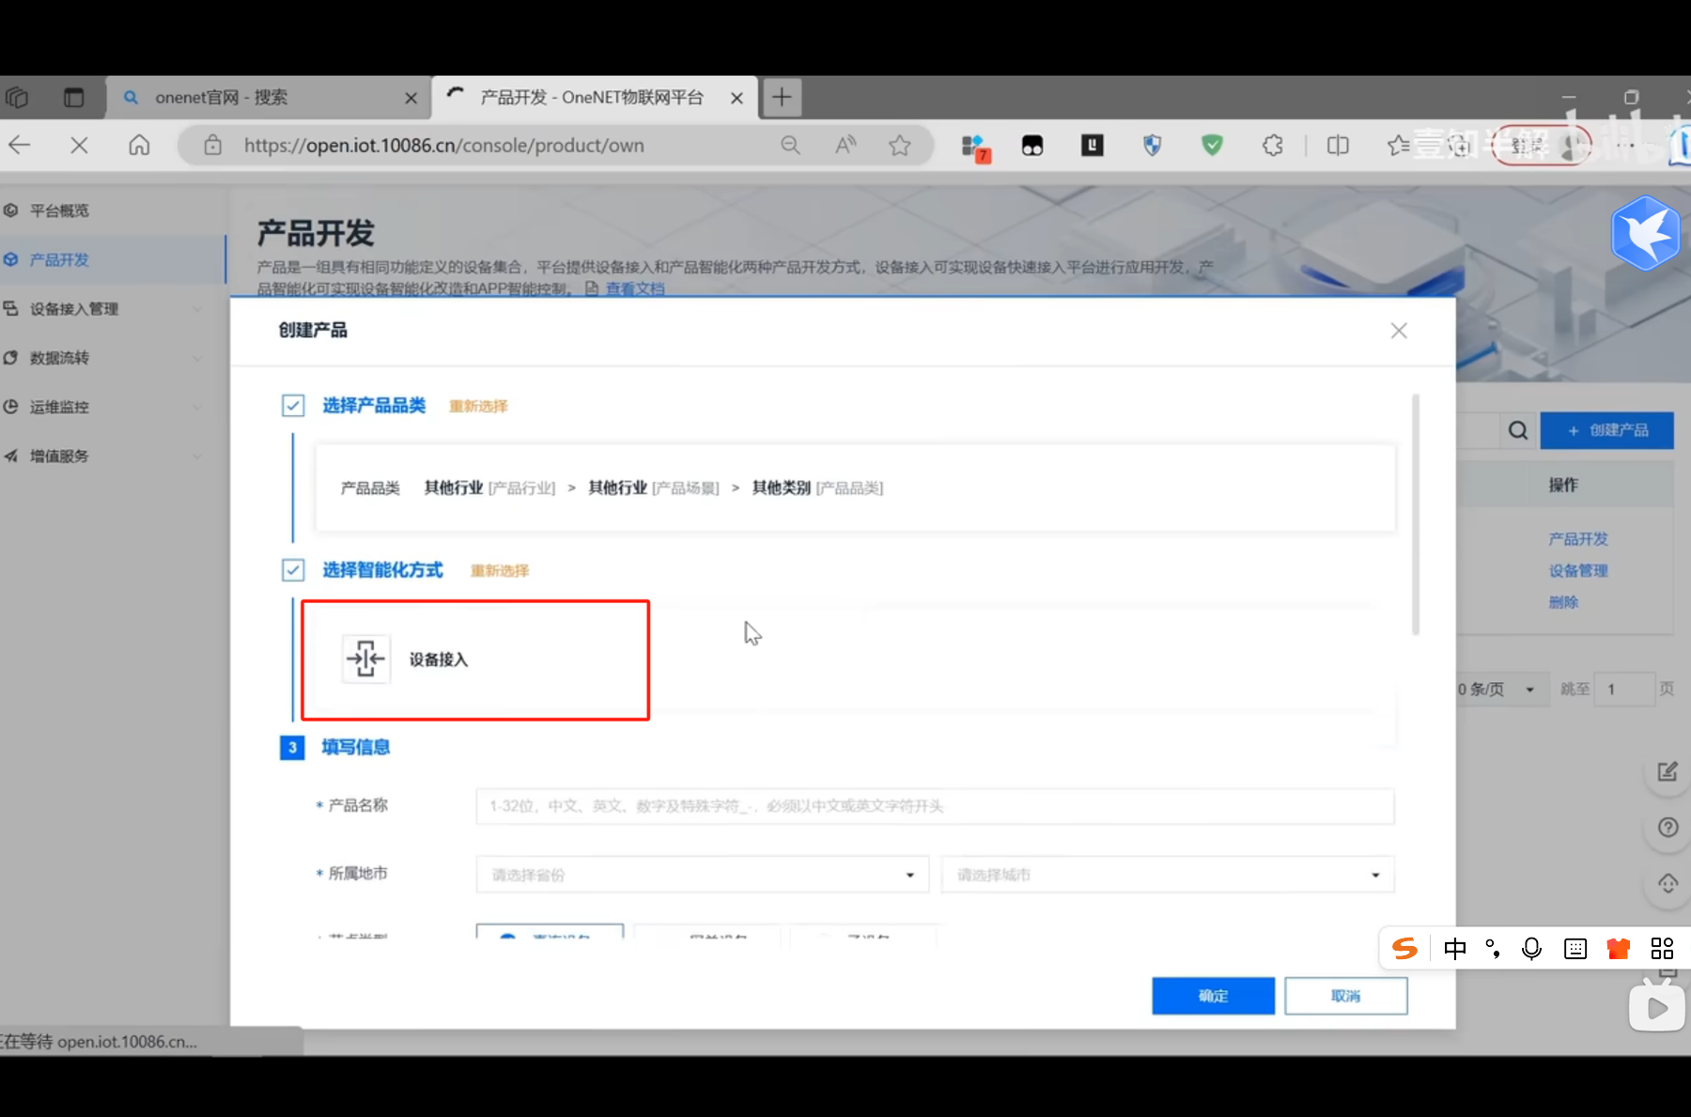Image resolution: width=1691 pixels, height=1117 pixels.
Task: Select the 平台概览 sidebar icon
Action: pos(11,210)
